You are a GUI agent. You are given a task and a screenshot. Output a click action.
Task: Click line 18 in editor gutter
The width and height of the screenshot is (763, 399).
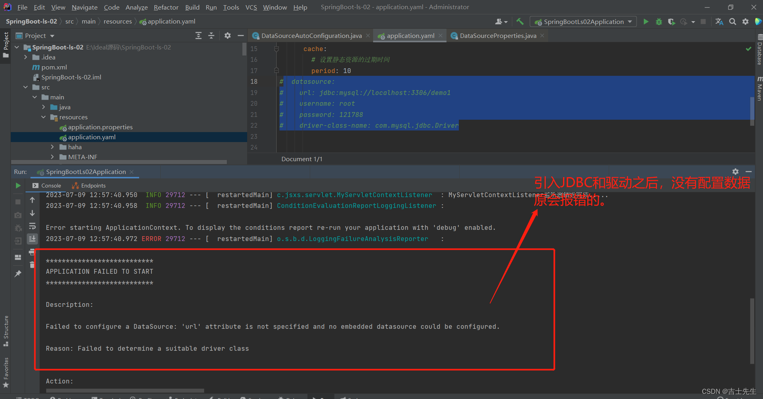click(x=254, y=81)
